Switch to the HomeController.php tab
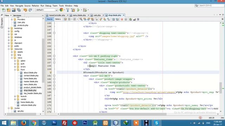This screenshot has height=126, width=225. pos(57,15)
